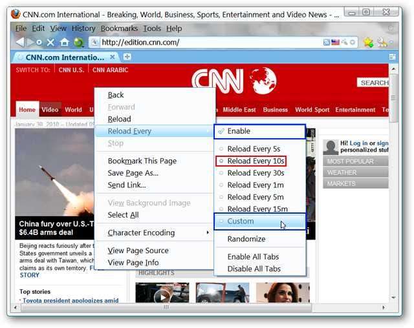
Task: Click Reload in the context menu
Action: pos(154,119)
